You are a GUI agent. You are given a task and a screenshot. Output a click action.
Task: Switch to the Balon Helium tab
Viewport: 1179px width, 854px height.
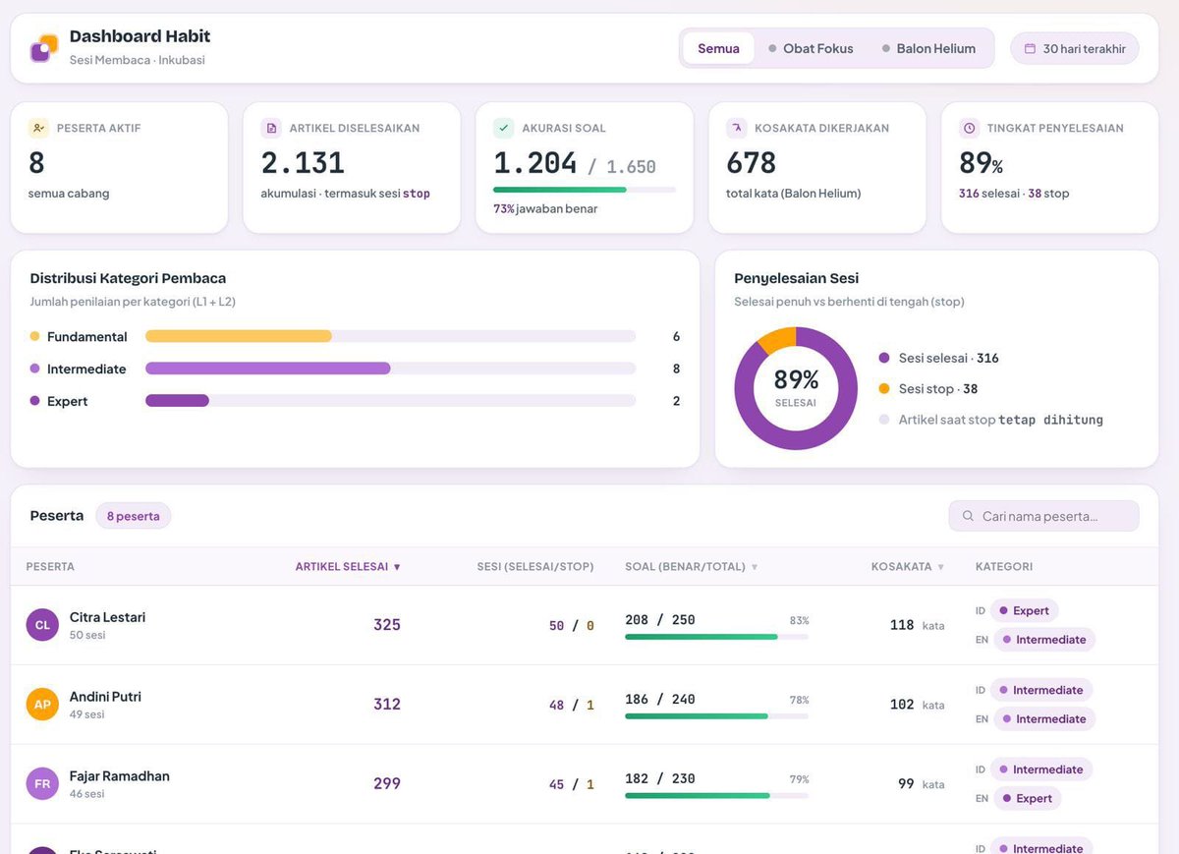[928, 48]
